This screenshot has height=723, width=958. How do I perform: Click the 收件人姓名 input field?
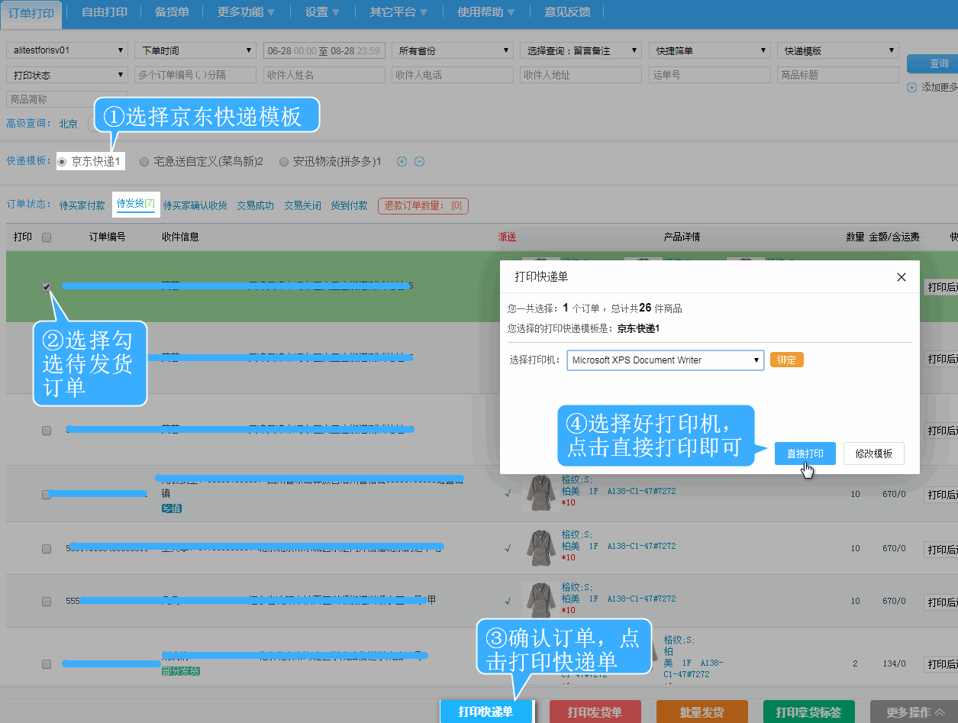[324, 75]
